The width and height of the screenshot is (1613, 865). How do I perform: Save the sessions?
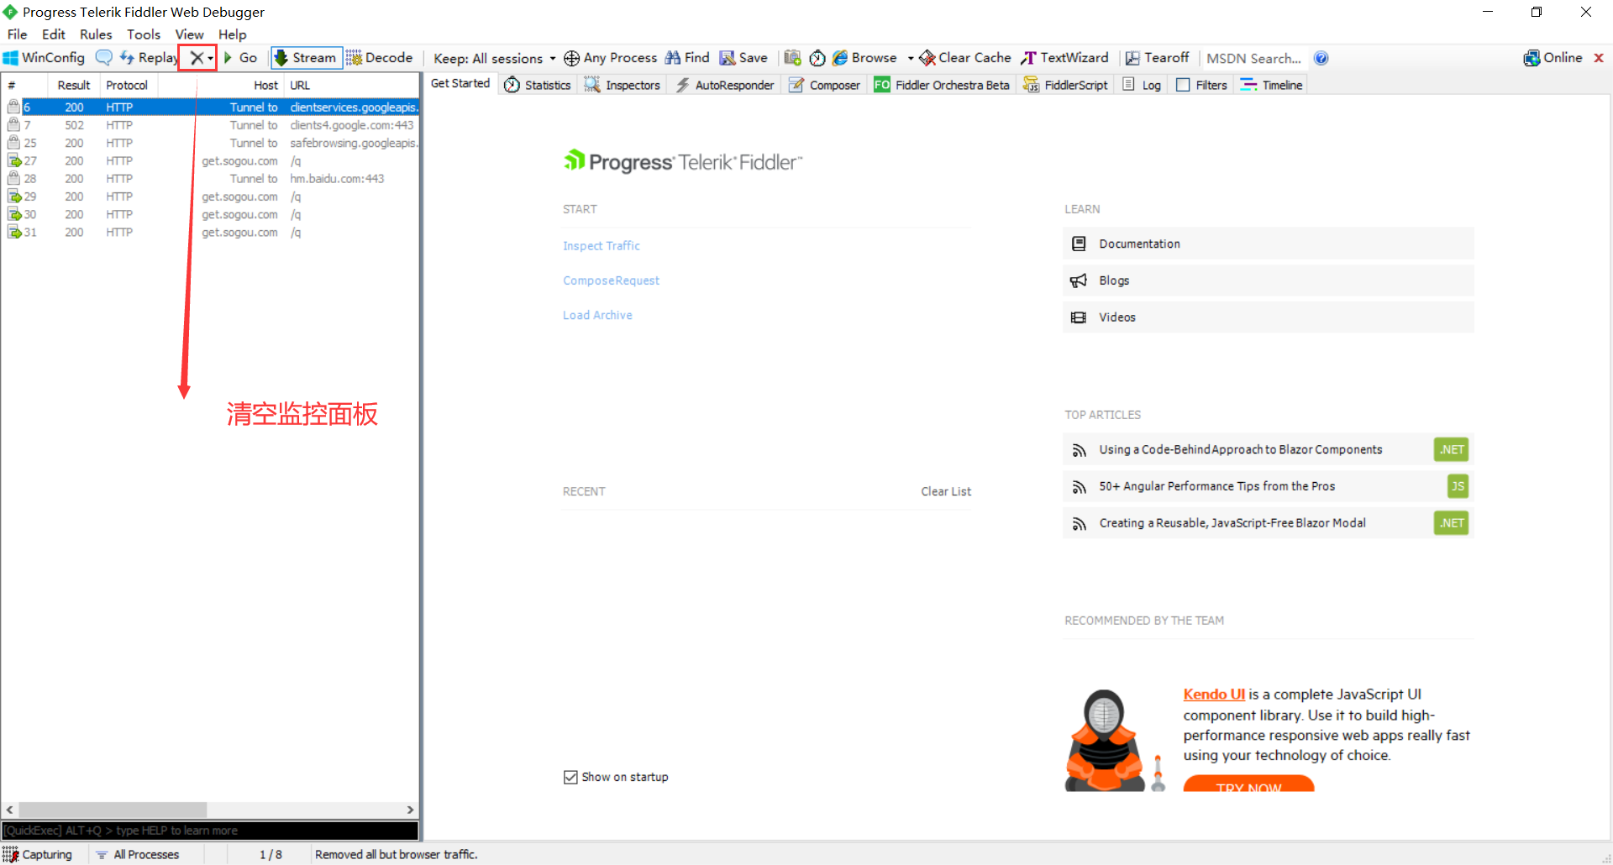(x=743, y=58)
